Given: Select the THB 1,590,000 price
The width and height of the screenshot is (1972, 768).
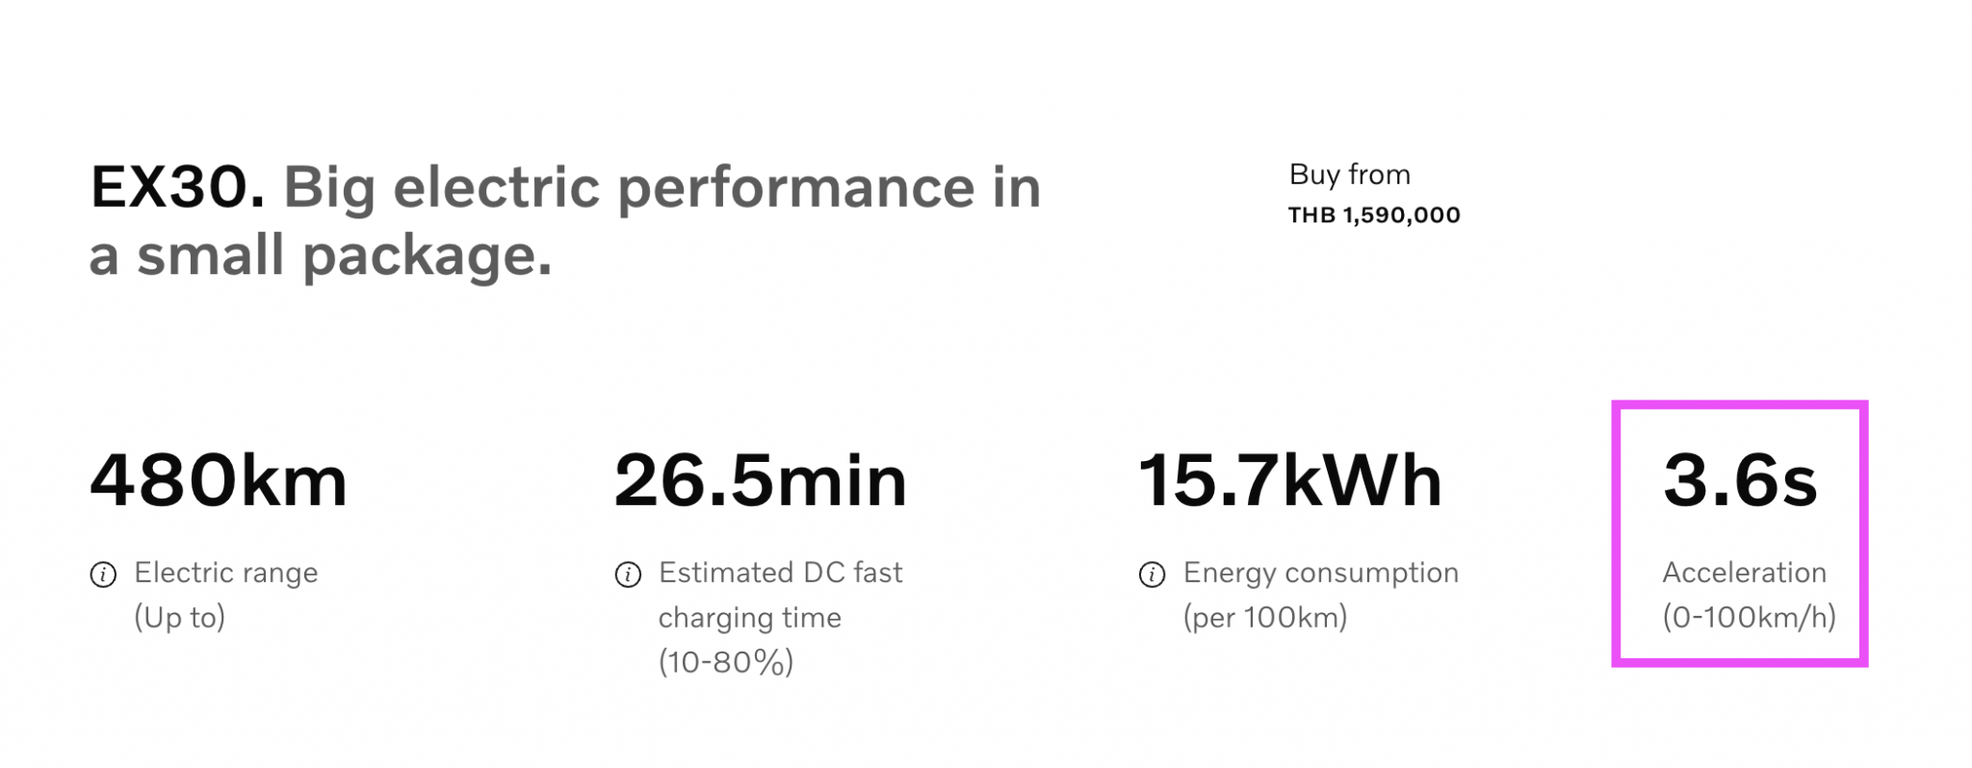Looking at the screenshot, I should pyautogui.click(x=1374, y=215).
